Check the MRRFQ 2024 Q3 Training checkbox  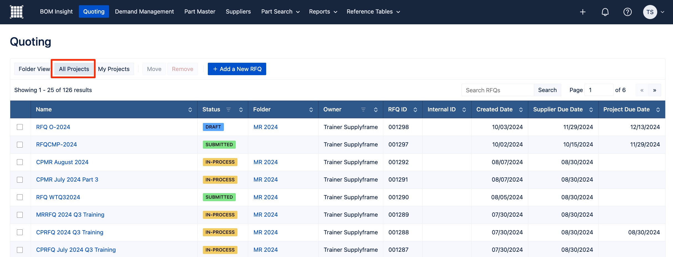click(20, 215)
